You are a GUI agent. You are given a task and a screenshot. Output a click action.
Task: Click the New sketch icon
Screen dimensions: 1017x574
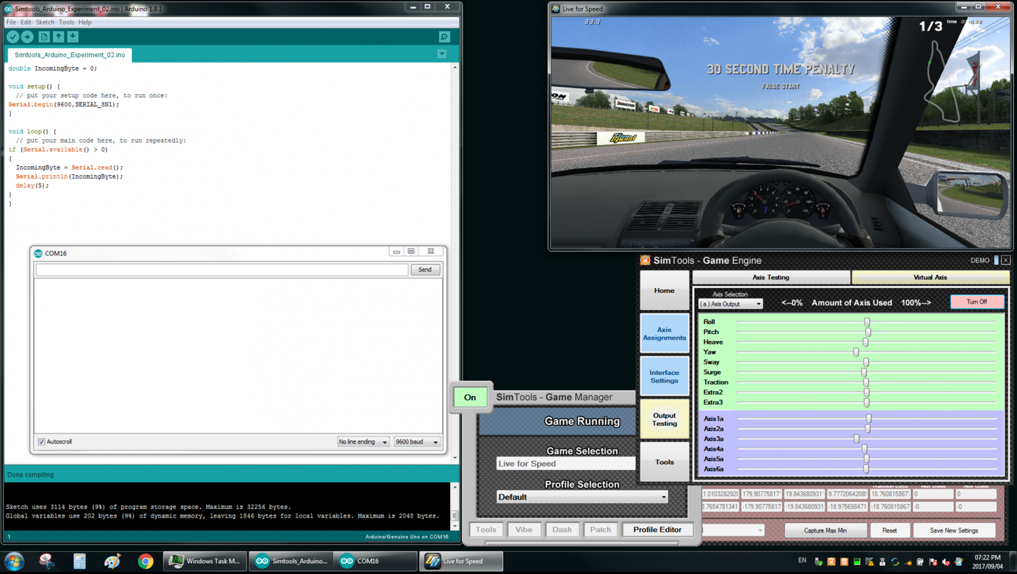click(x=44, y=37)
